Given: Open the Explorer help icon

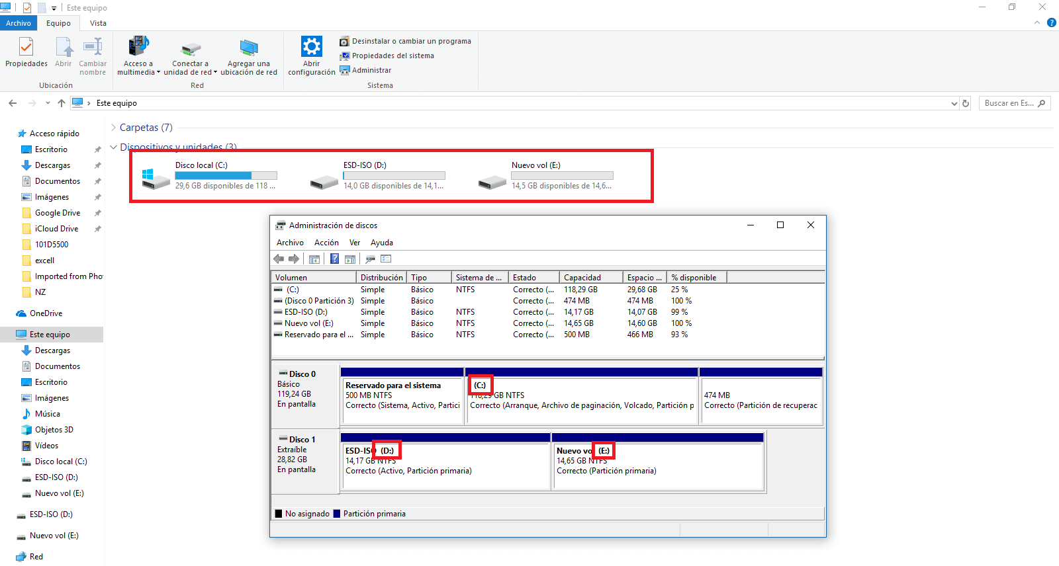Looking at the screenshot, I should [1051, 23].
